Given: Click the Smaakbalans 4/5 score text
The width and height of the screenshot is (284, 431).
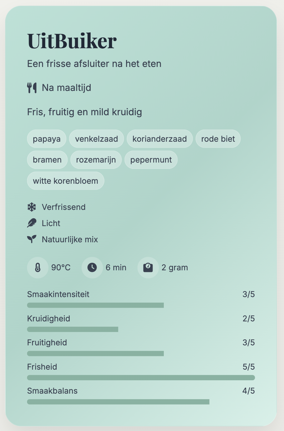Looking at the screenshot, I should [249, 391].
